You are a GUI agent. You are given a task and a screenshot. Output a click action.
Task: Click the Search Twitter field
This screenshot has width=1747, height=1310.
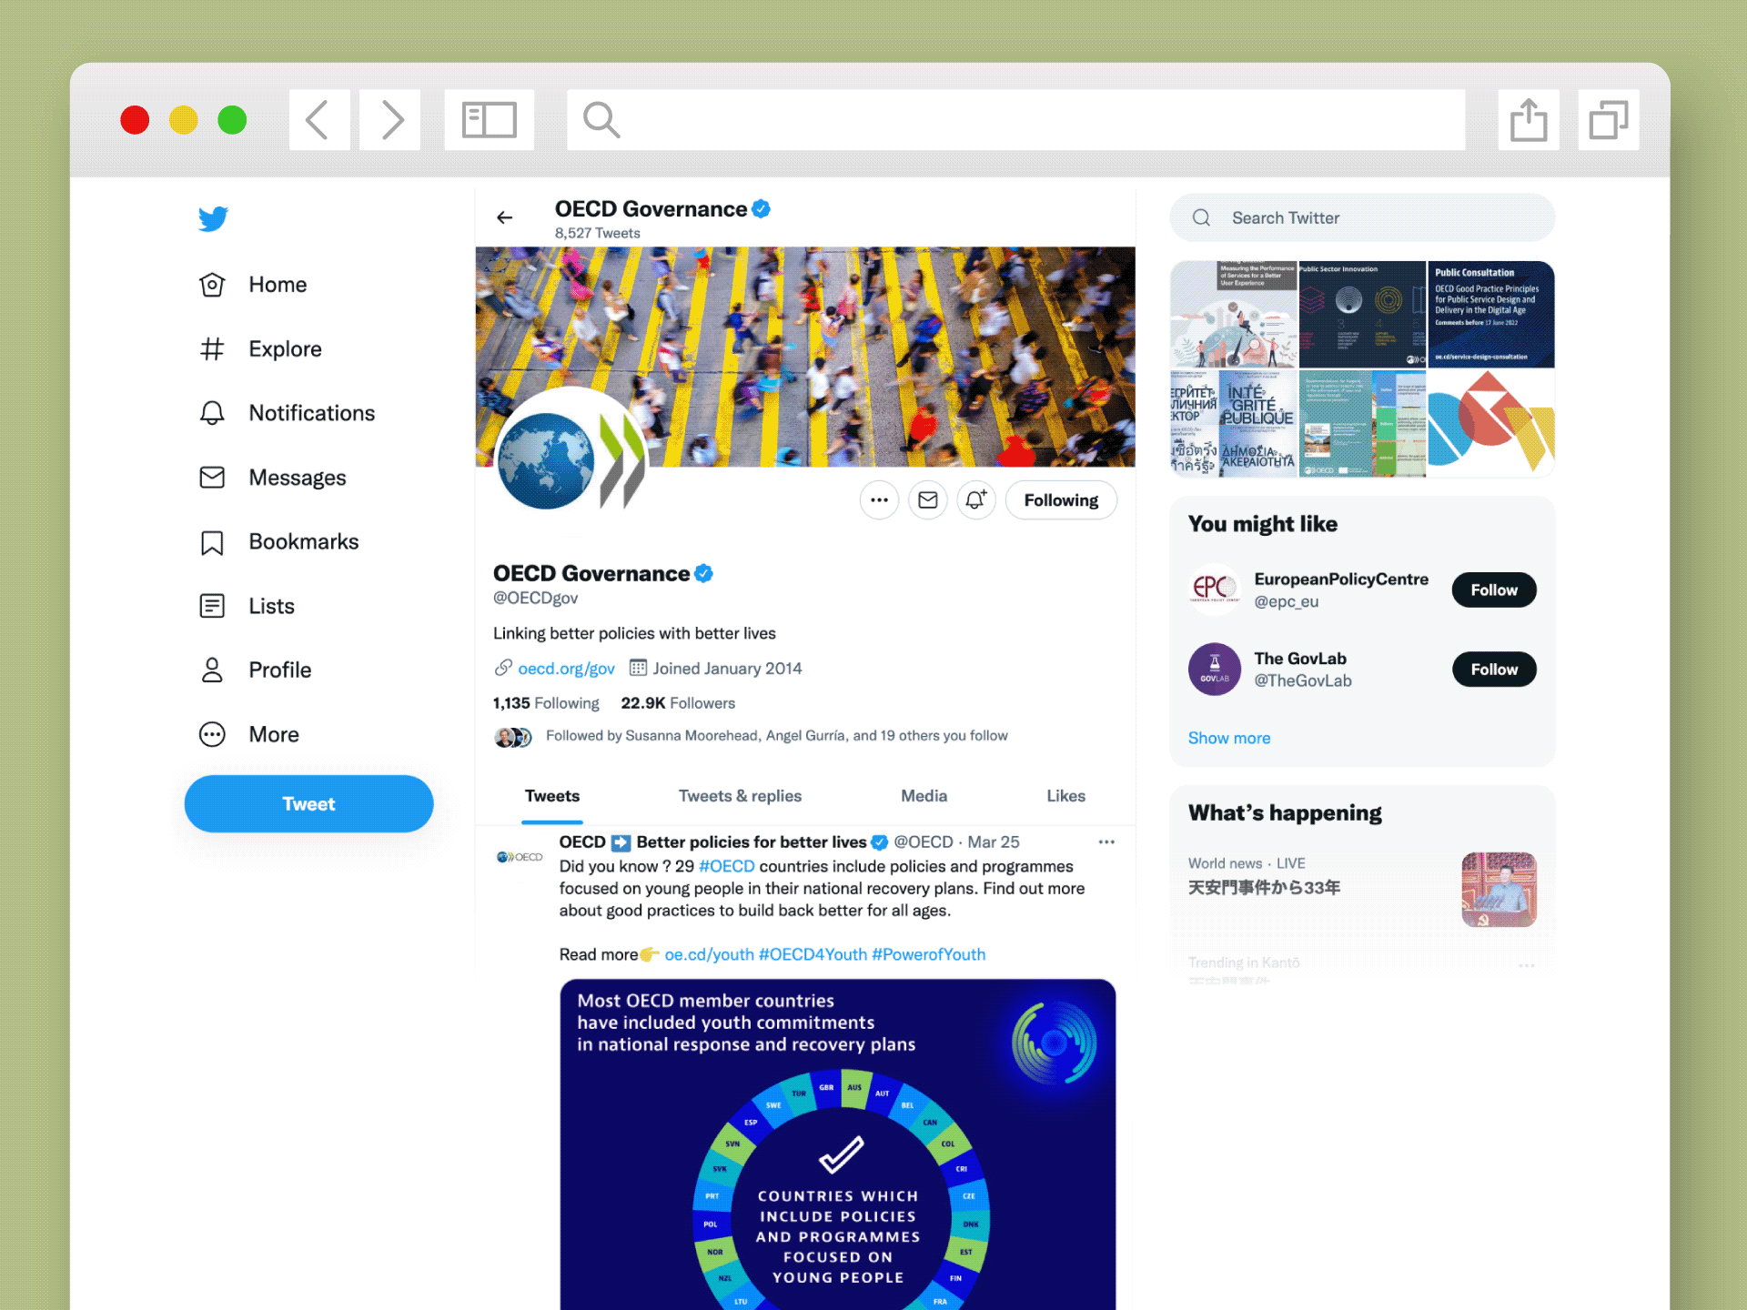click(1362, 218)
